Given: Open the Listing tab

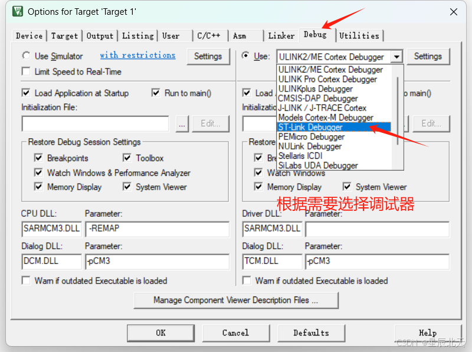Looking at the screenshot, I should (138, 36).
